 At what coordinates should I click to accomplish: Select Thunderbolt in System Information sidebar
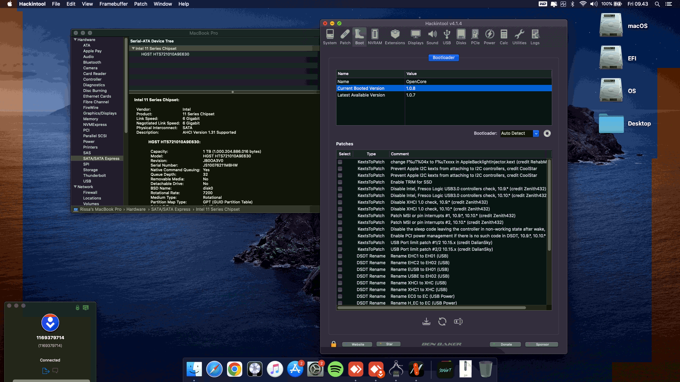pos(95,175)
